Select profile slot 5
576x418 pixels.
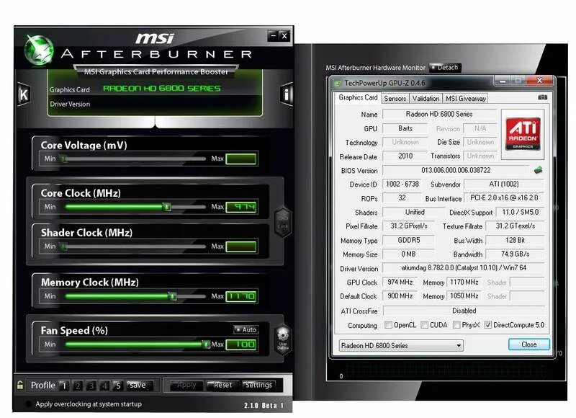tap(117, 386)
